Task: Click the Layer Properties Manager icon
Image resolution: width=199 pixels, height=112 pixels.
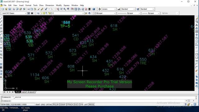Action: click(38, 13)
